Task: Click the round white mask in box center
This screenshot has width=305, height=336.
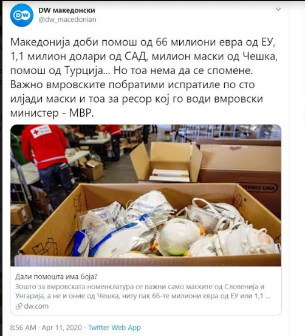Action: pyautogui.click(x=179, y=236)
